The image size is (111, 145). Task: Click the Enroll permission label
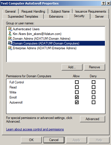(13, 97)
